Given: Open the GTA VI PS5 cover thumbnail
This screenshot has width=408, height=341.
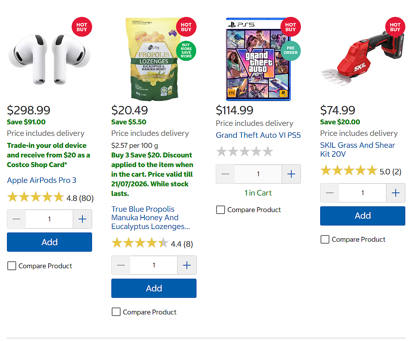Looking at the screenshot, I should click(259, 59).
